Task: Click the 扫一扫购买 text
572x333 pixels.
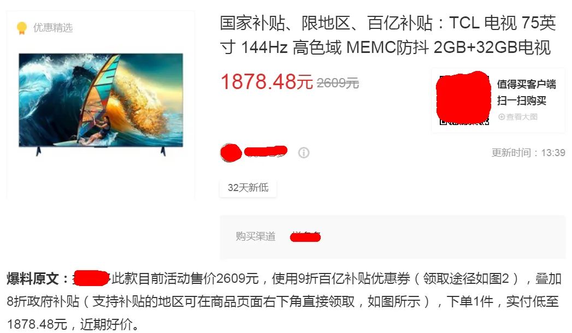Action: pyautogui.click(x=522, y=100)
